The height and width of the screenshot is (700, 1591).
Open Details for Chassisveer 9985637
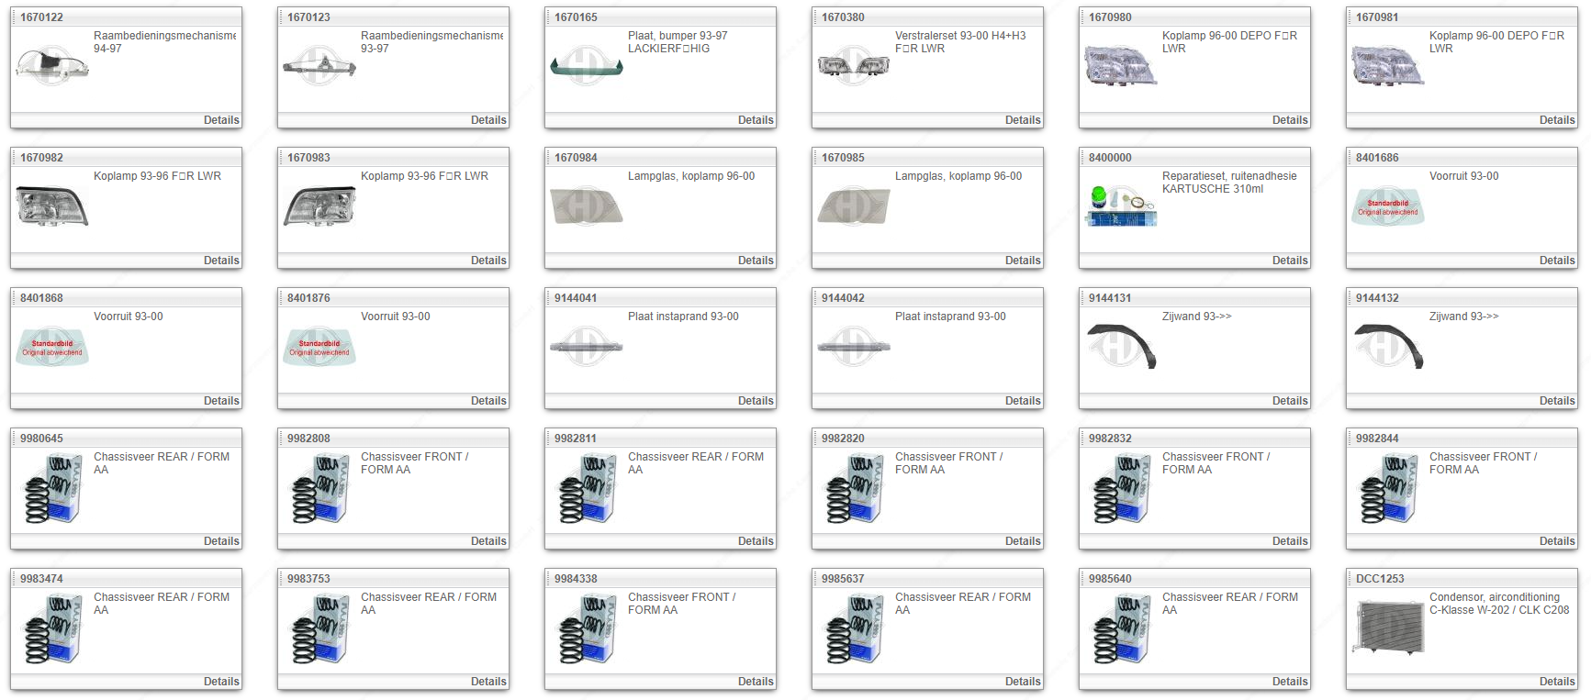click(x=1022, y=682)
